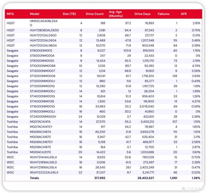Select model ST16000NM001G cell
The image size is (206, 193).
tap(42, 106)
